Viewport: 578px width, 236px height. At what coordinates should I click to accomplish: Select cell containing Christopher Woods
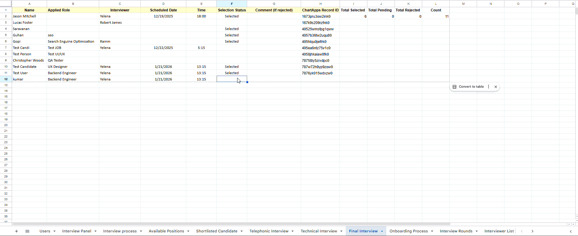[30, 60]
